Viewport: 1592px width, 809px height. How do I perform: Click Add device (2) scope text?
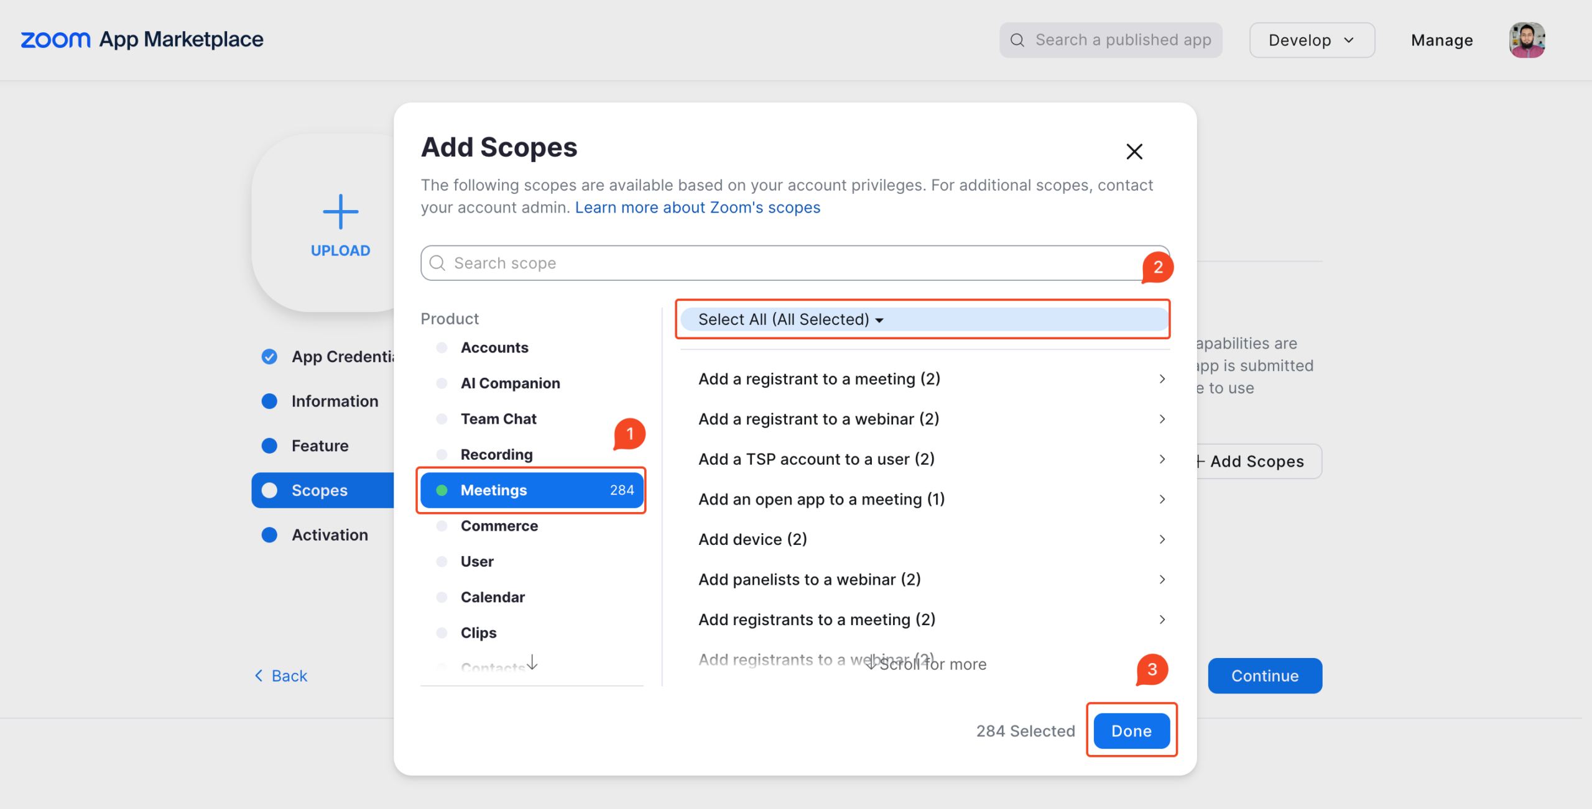coord(752,539)
